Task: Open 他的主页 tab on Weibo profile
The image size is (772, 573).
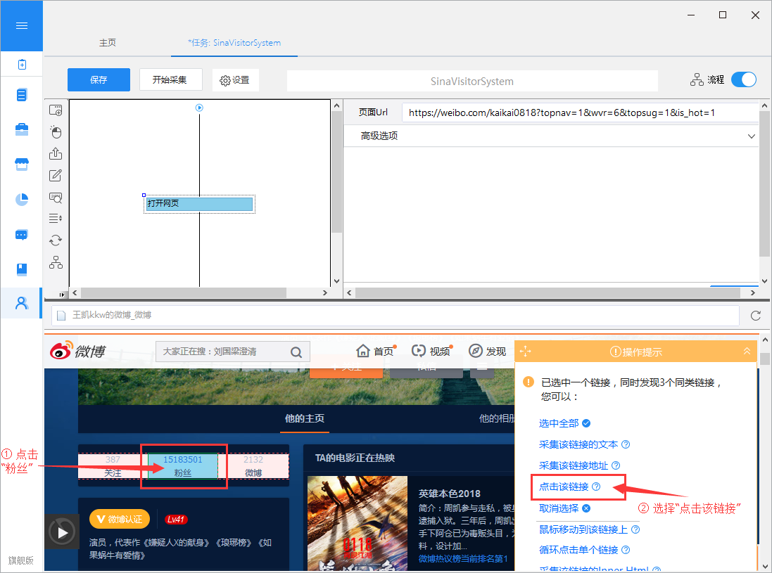Action: coord(304,418)
